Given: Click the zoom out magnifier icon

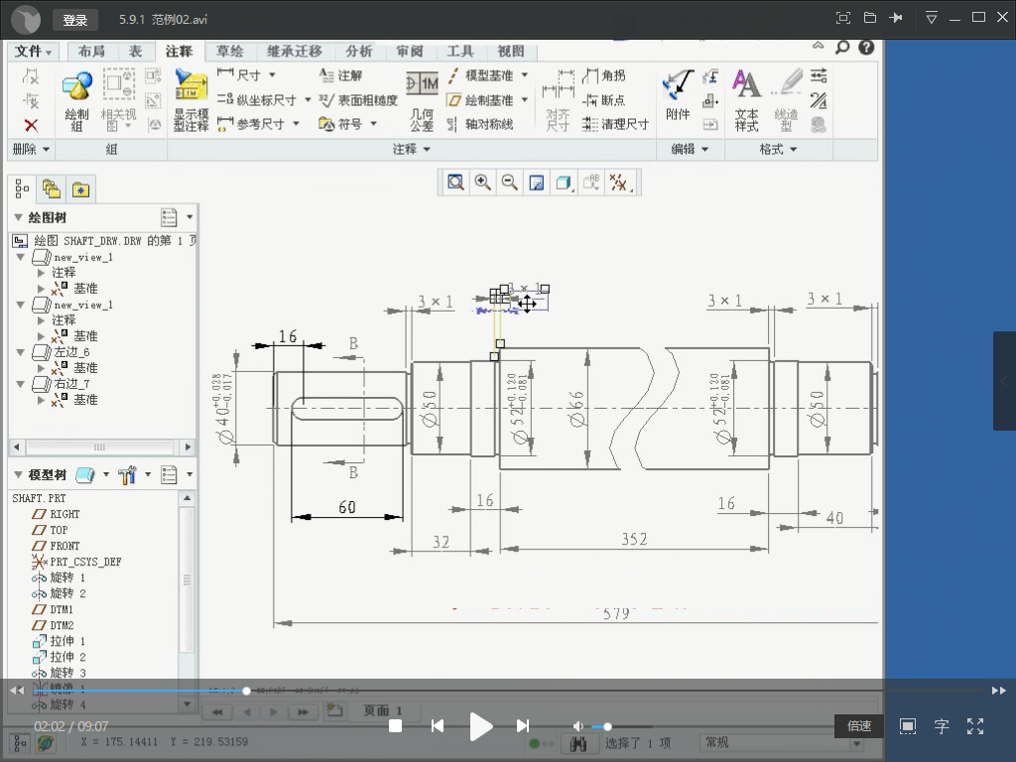Looking at the screenshot, I should [x=510, y=183].
